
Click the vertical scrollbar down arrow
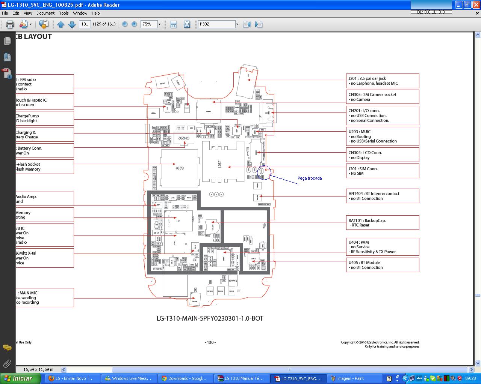pyautogui.click(x=478, y=363)
